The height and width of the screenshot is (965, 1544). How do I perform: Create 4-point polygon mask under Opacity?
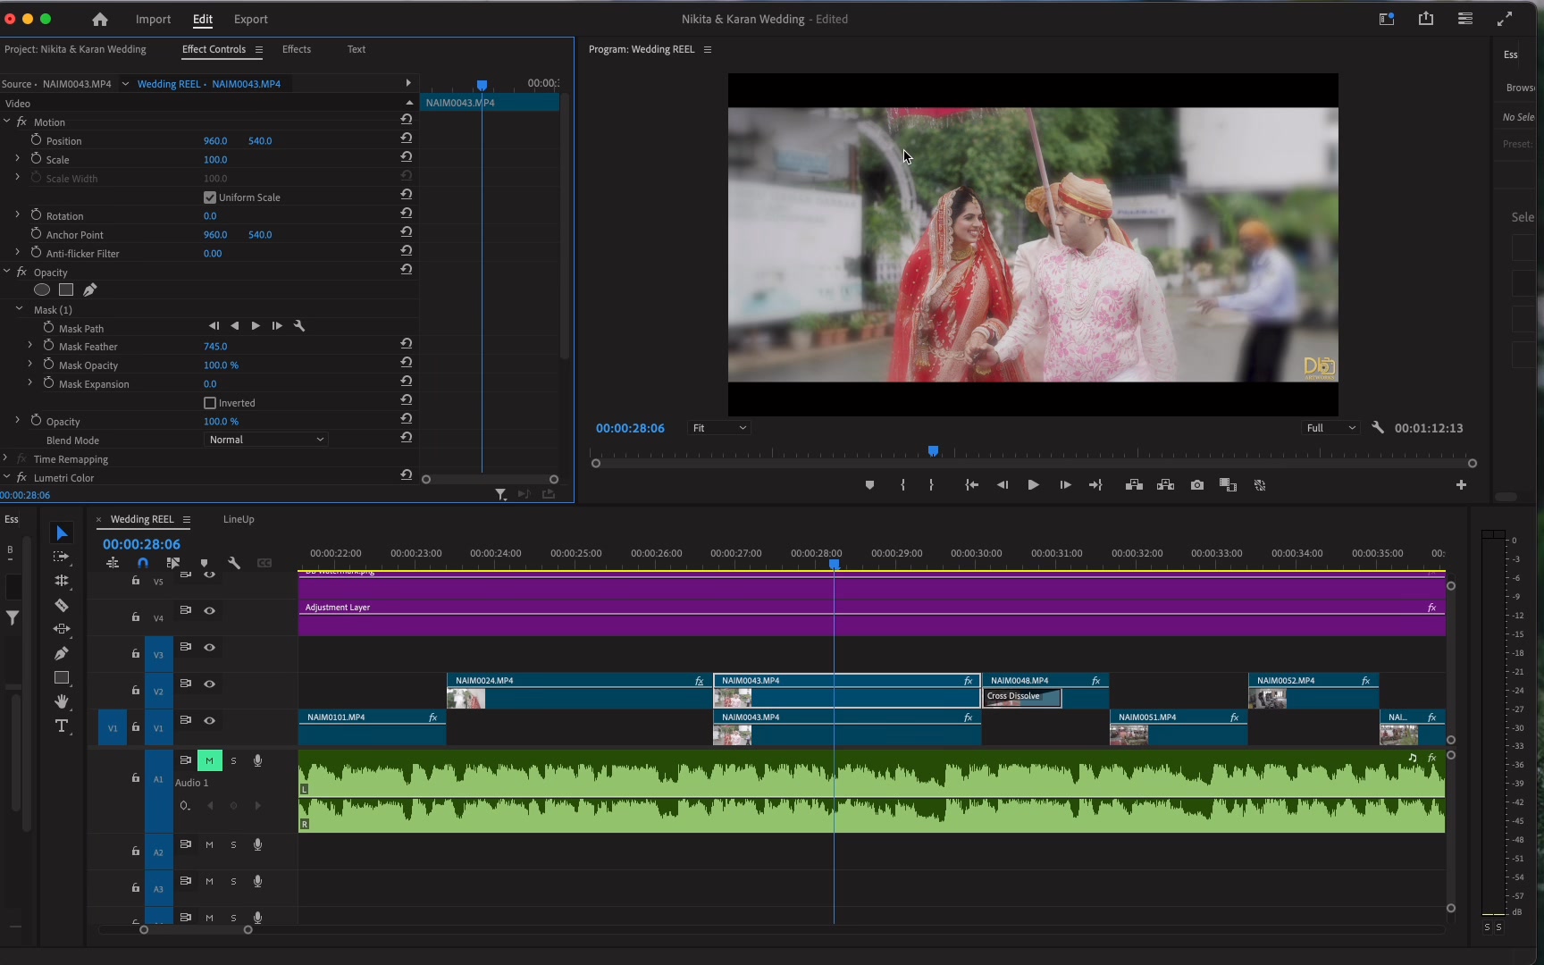(x=66, y=289)
